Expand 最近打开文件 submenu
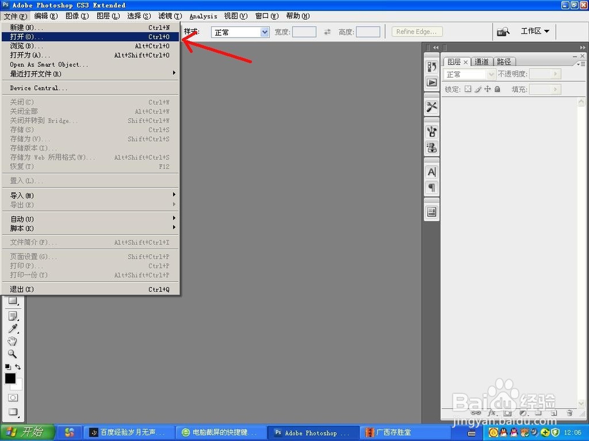Screen dimensions: 589x441 [90, 74]
